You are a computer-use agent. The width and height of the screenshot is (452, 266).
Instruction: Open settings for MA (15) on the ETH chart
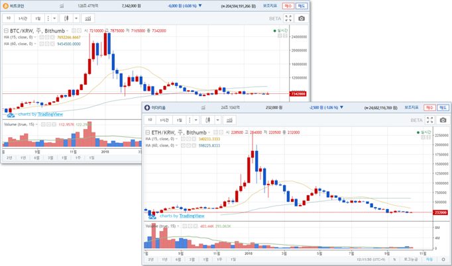click(x=188, y=139)
